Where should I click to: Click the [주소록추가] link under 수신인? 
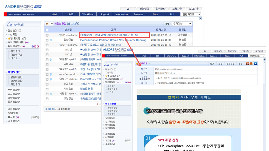[144, 79]
